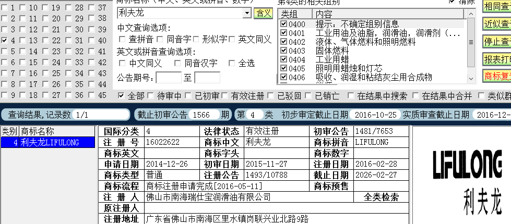Uncheck group 0401 工业用油及油脂
This screenshot has width=511, height=224.
click(283, 32)
